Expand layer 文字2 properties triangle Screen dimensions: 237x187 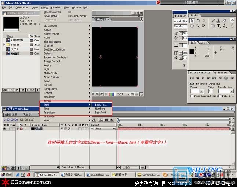[18, 129]
